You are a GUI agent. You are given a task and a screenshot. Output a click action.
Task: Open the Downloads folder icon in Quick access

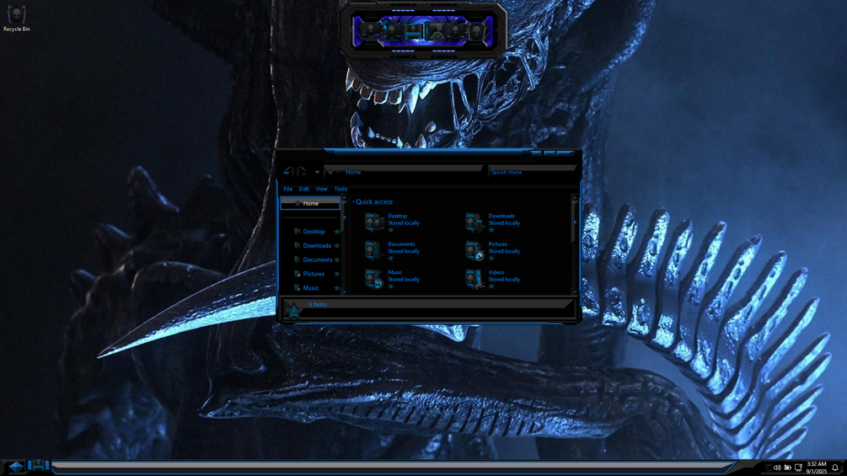click(474, 222)
